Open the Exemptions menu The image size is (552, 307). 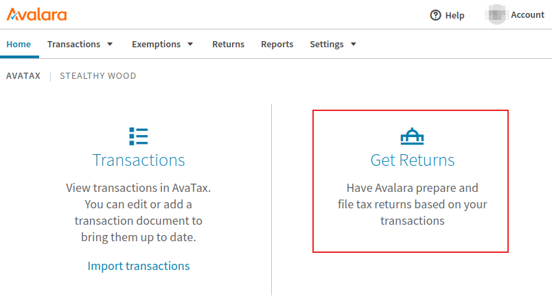click(156, 45)
